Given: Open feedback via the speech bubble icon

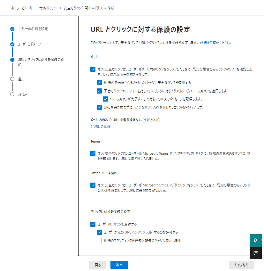Looking at the screenshot, I should pos(255,253).
